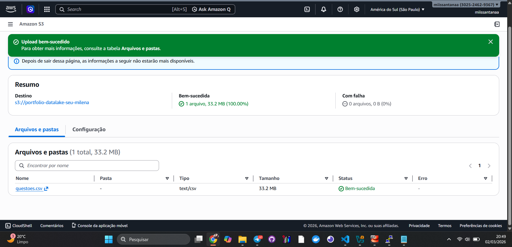Open the Tamanho column filter dropdown
This screenshot has width=512, height=247.
click(x=326, y=178)
